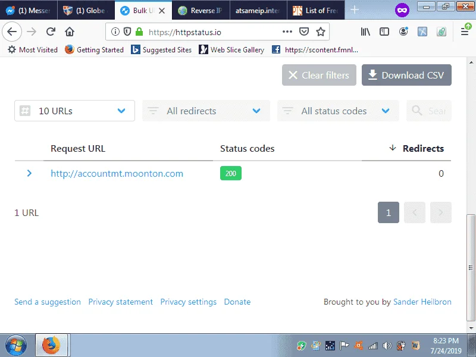Click the Request URL column header

click(x=78, y=148)
